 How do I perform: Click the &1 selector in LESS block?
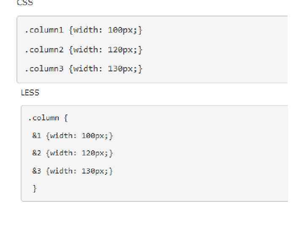pos(37,136)
